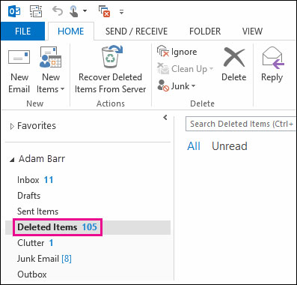Open the Junk dropdown menu
The width and height of the screenshot is (297, 285).
[177, 86]
